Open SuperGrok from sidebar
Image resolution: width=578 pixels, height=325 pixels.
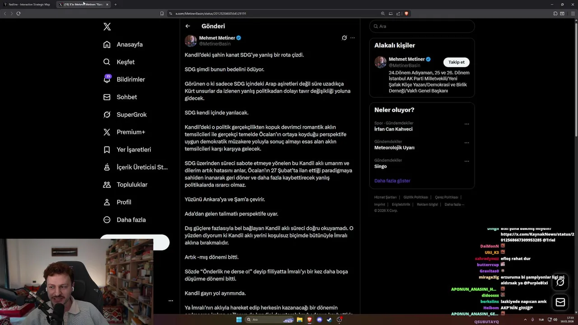[x=125, y=115]
